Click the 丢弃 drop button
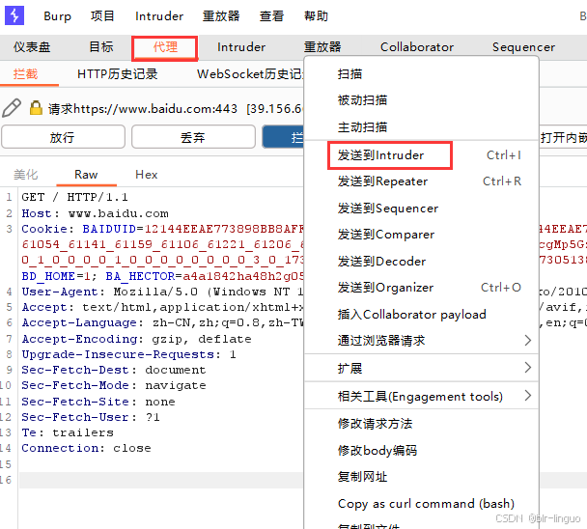The height and width of the screenshot is (529, 587). point(193,137)
